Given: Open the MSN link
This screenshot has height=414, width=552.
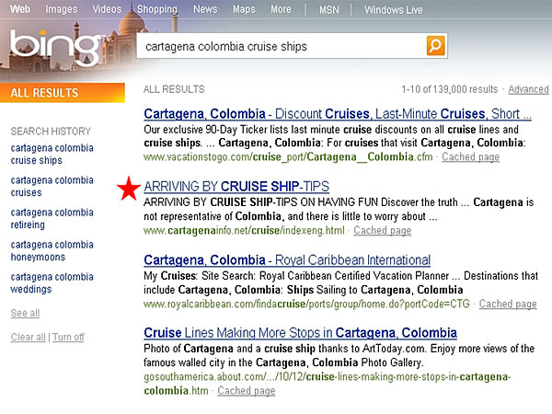Looking at the screenshot, I should [328, 9].
